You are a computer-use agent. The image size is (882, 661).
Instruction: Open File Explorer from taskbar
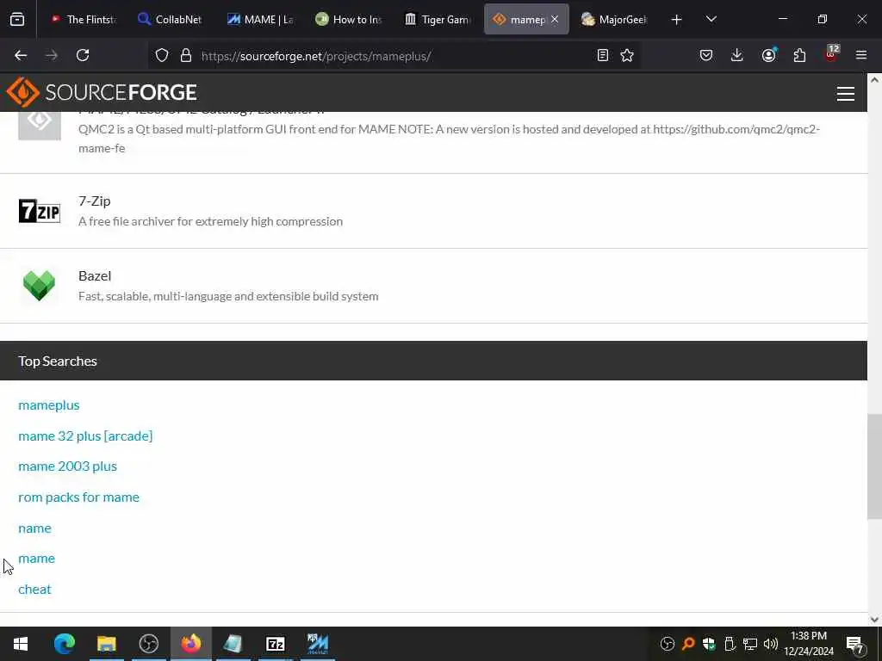[x=106, y=644]
